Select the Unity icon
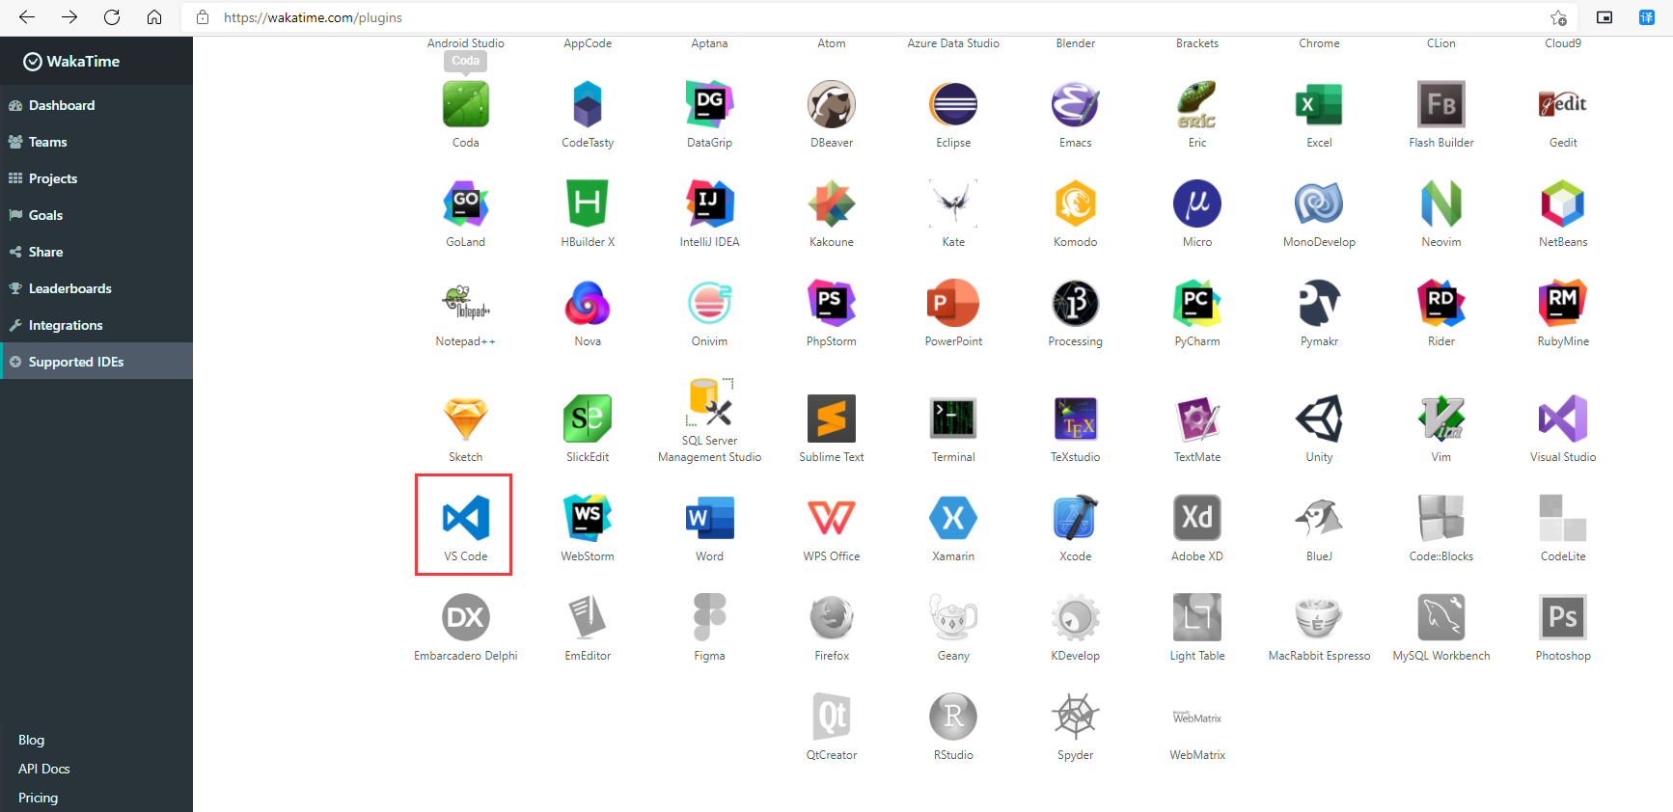Screen dimensions: 1673x812 point(1319,419)
